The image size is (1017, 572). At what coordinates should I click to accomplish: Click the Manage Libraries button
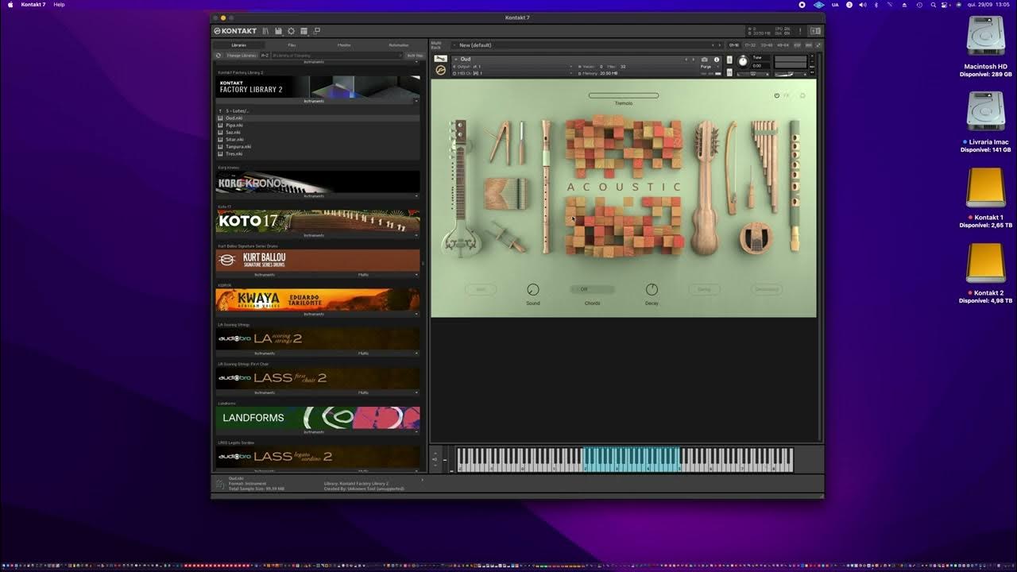point(242,56)
